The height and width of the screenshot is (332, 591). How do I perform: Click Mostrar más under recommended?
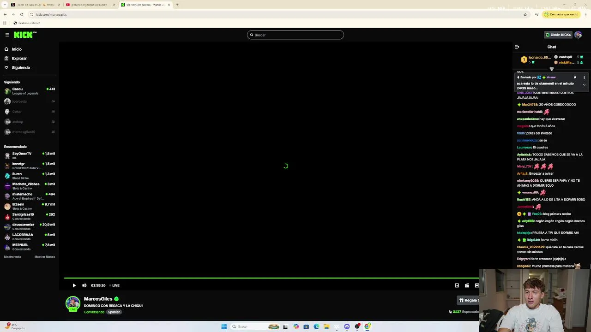pos(12,257)
